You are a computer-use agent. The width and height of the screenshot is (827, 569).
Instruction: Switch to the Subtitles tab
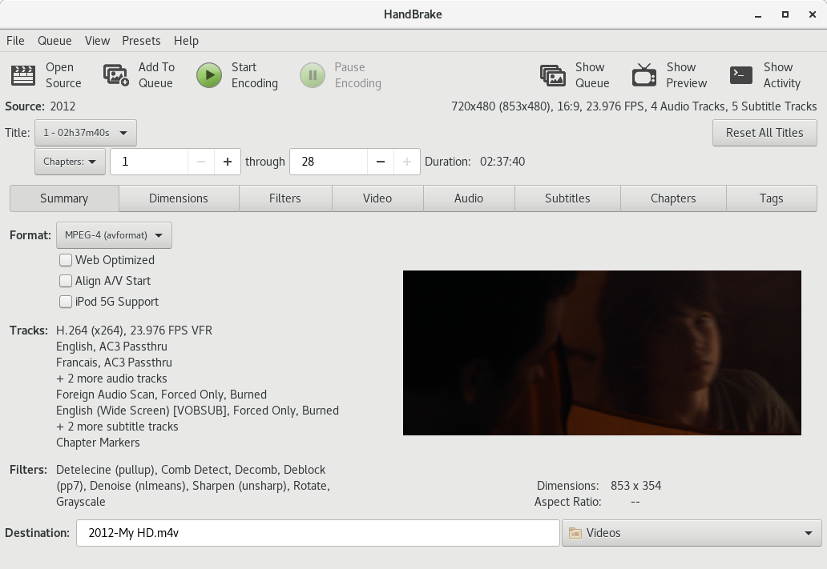[x=567, y=198]
